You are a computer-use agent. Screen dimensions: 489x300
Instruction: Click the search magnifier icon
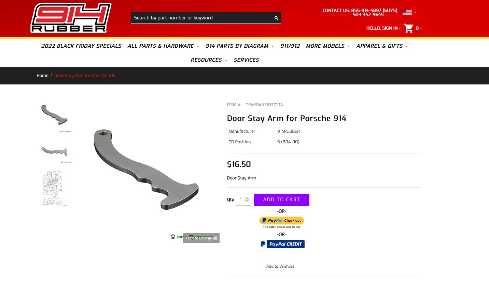276,18
